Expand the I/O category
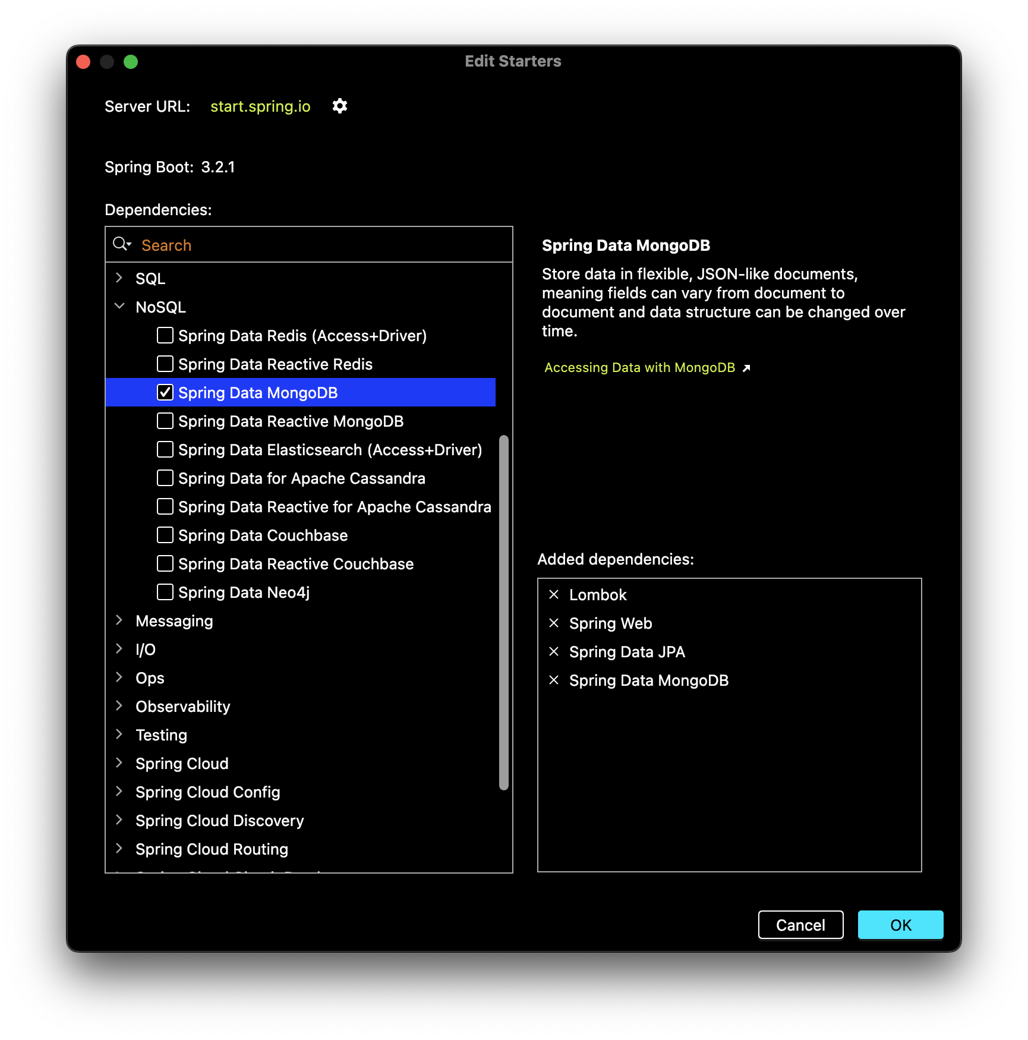 pyautogui.click(x=119, y=648)
